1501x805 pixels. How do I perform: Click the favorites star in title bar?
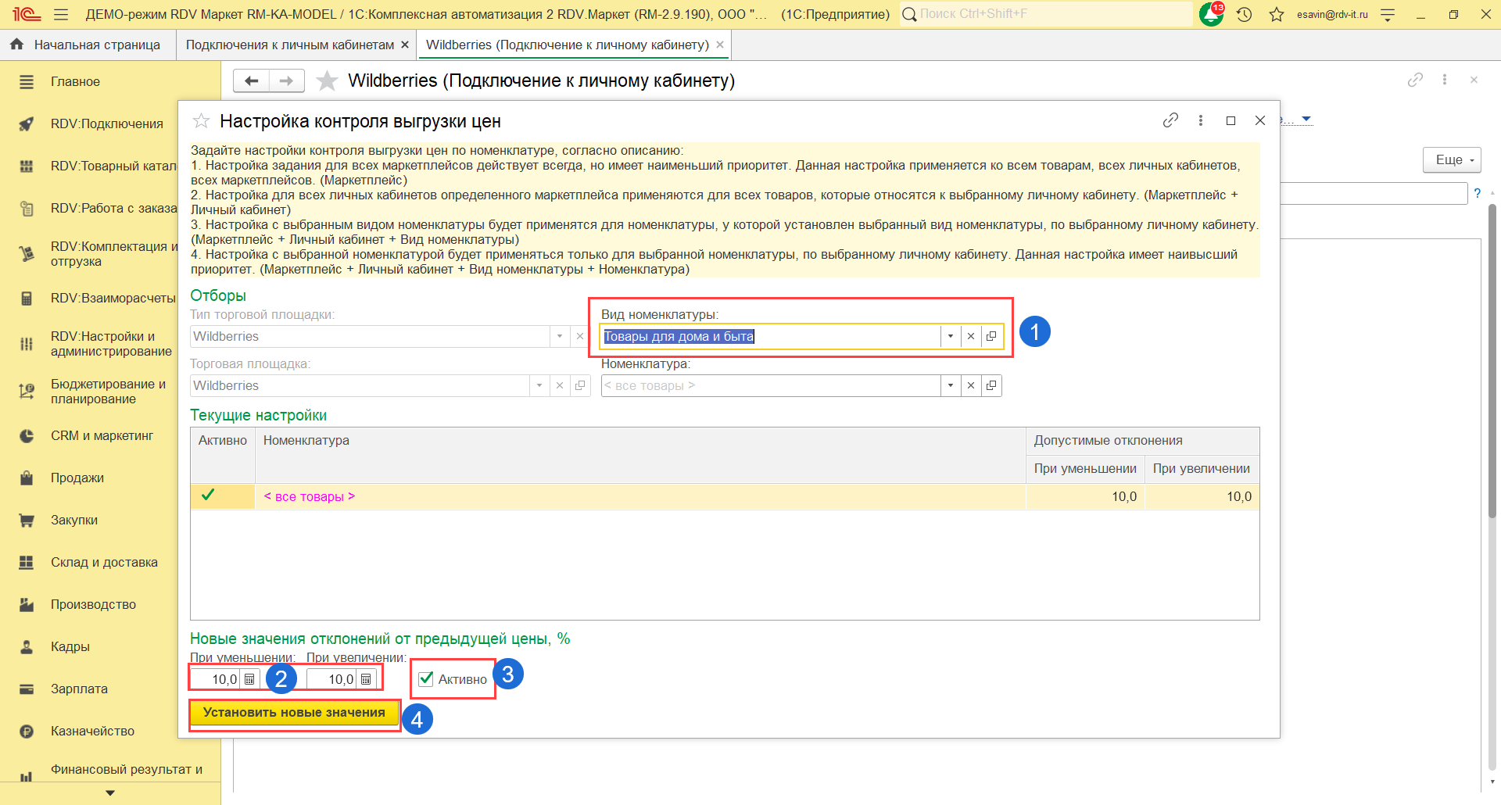click(1277, 14)
